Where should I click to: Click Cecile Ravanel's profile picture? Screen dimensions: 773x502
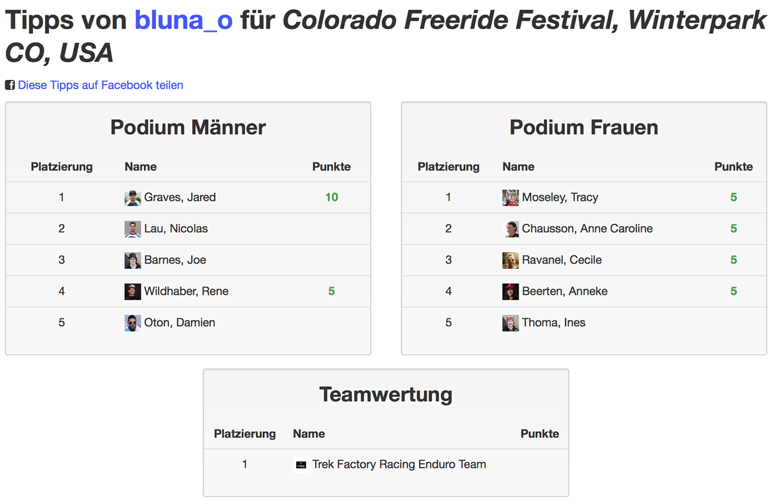click(510, 260)
